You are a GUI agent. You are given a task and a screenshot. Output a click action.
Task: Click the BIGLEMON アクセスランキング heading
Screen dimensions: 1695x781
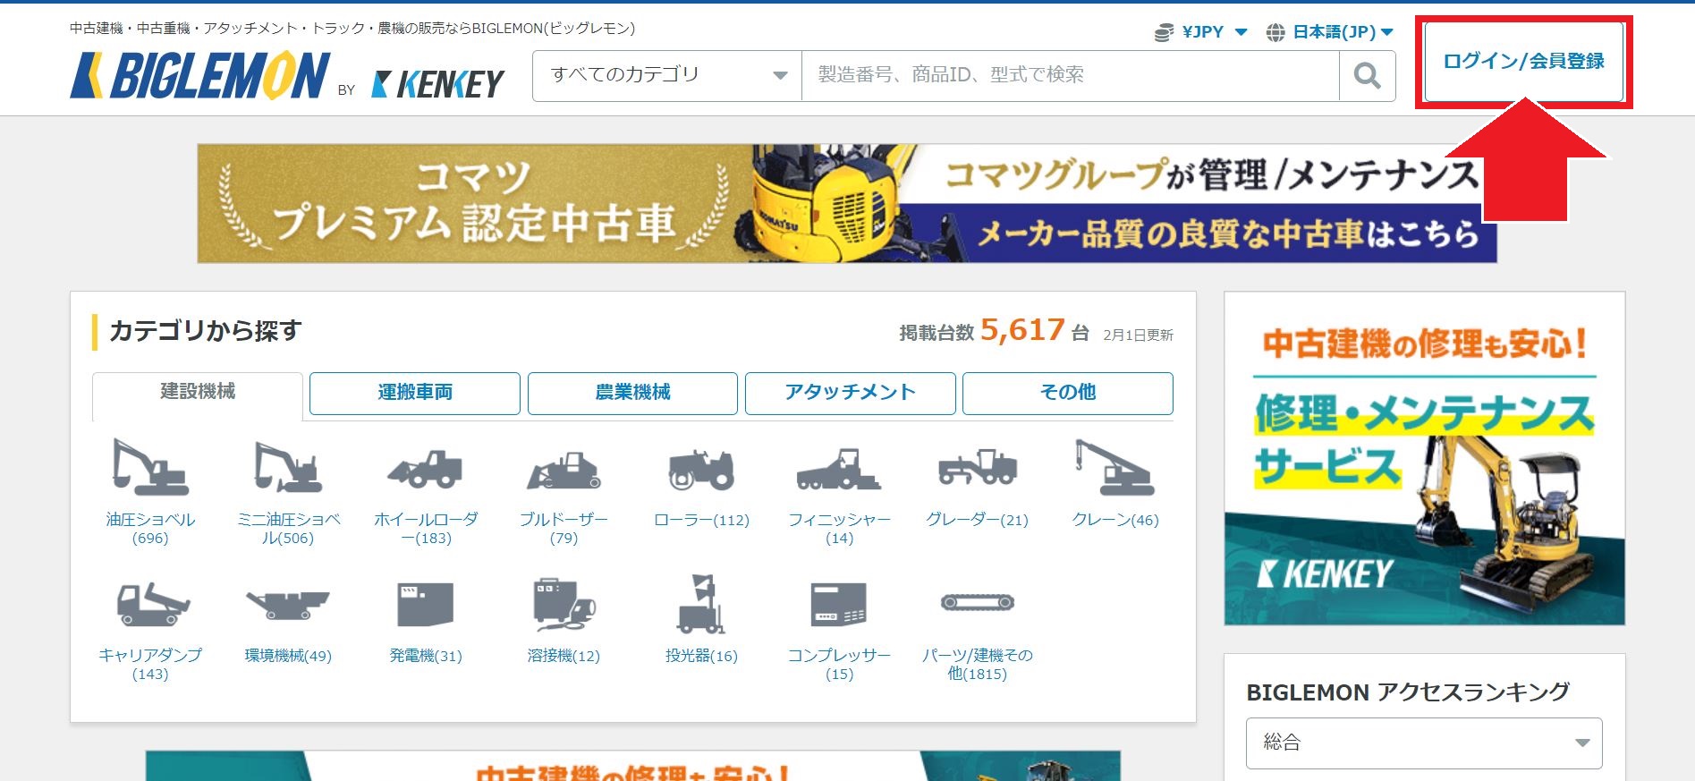pyautogui.click(x=1408, y=692)
